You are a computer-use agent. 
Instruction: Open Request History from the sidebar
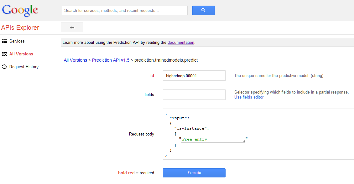click(x=24, y=67)
